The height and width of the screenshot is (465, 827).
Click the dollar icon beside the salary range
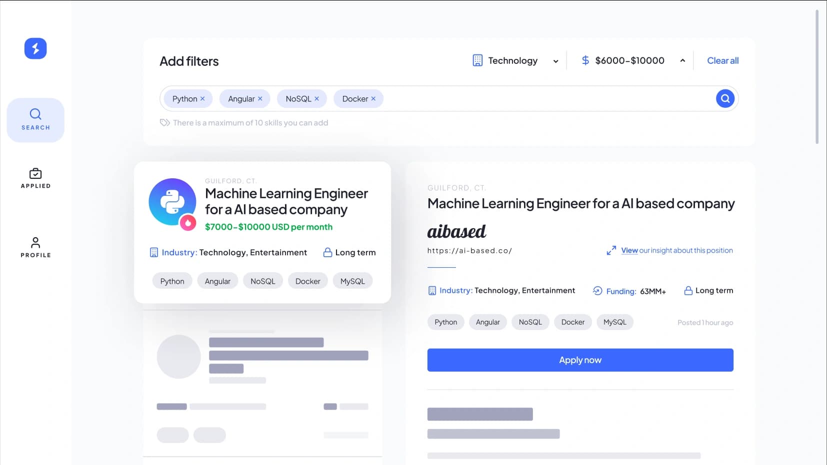pyautogui.click(x=585, y=60)
